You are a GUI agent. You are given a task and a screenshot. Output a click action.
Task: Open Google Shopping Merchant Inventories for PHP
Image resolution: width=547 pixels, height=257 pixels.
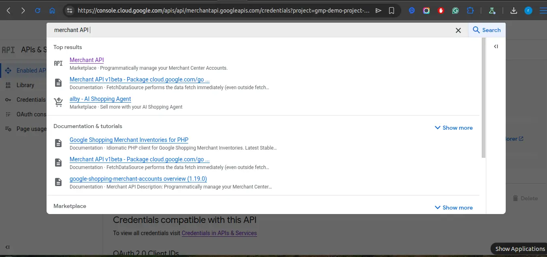point(129,140)
